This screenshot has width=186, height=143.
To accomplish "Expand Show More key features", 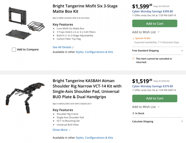I will pos(62,130).
